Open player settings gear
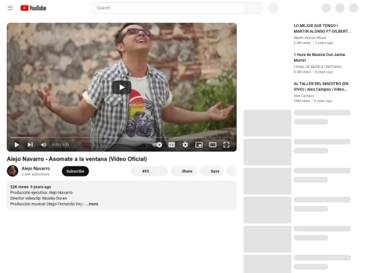Screen dimensions: 365x273 tap(185, 145)
